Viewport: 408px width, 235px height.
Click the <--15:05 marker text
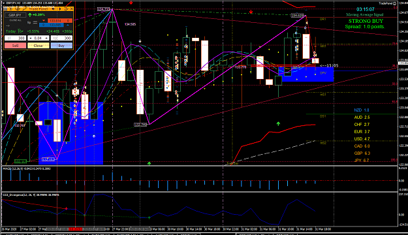(x=329, y=65)
